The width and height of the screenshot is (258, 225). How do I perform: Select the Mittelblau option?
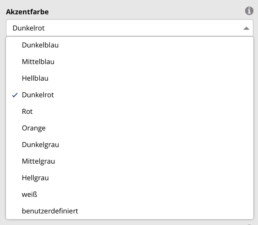tap(130, 62)
